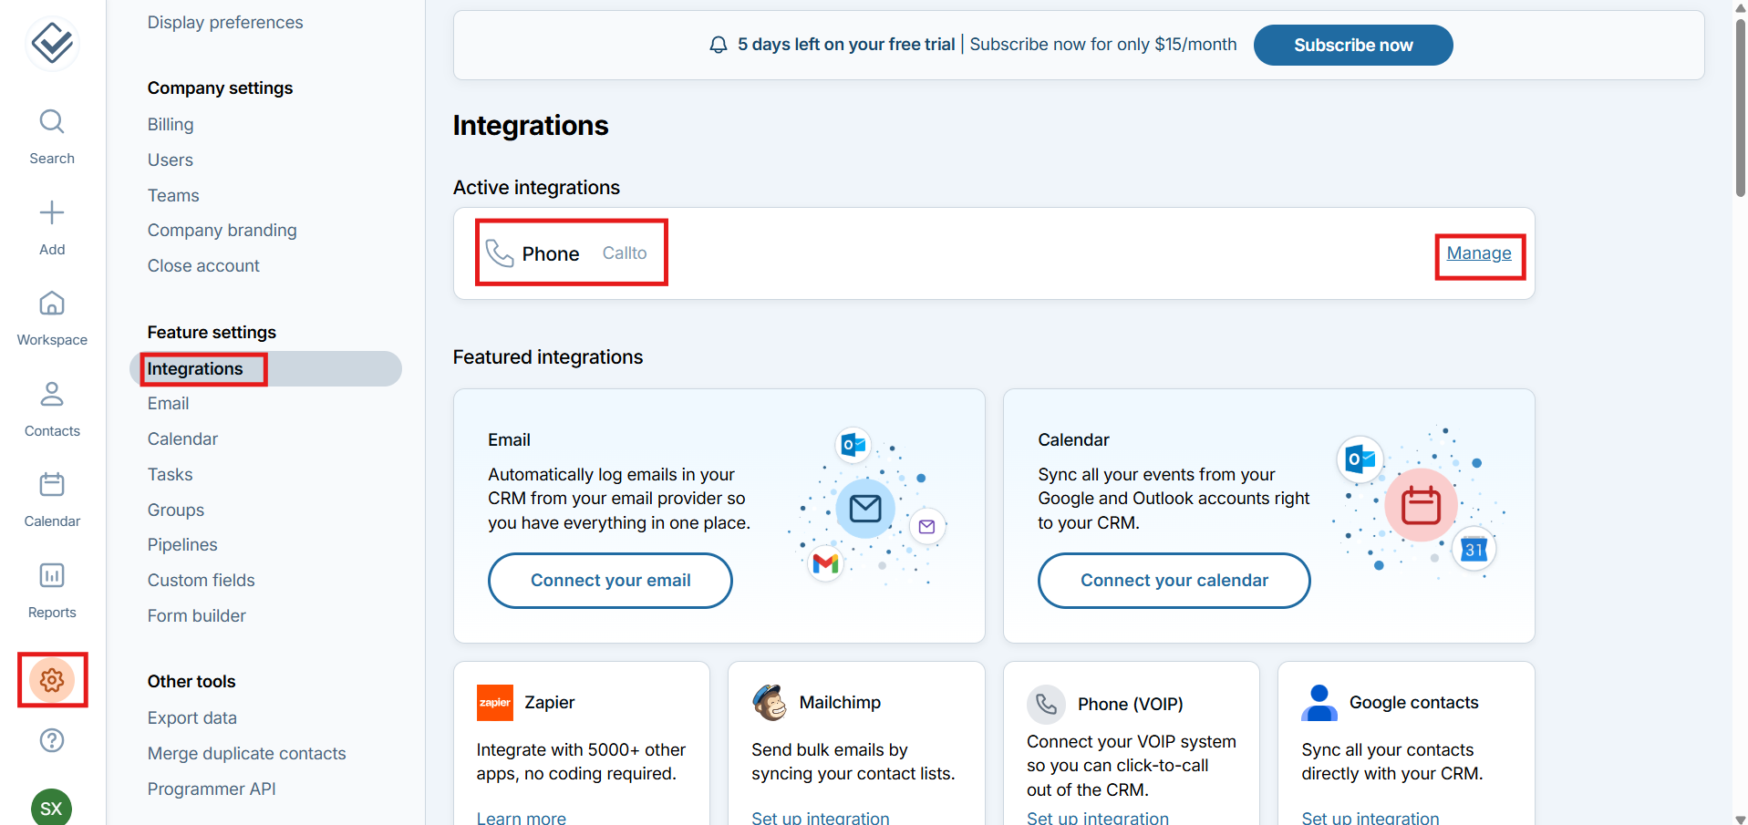The image size is (1748, 825).
Task: Open Form builder settings
Action: (197, 615)
